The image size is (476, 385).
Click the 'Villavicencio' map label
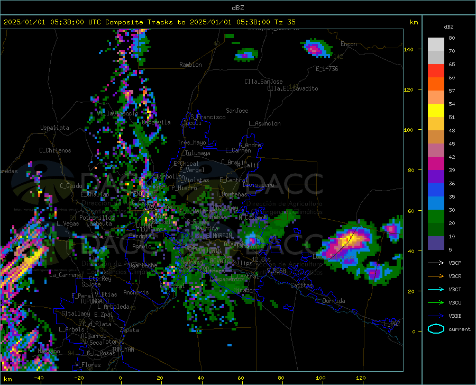[x=117, y=113]
